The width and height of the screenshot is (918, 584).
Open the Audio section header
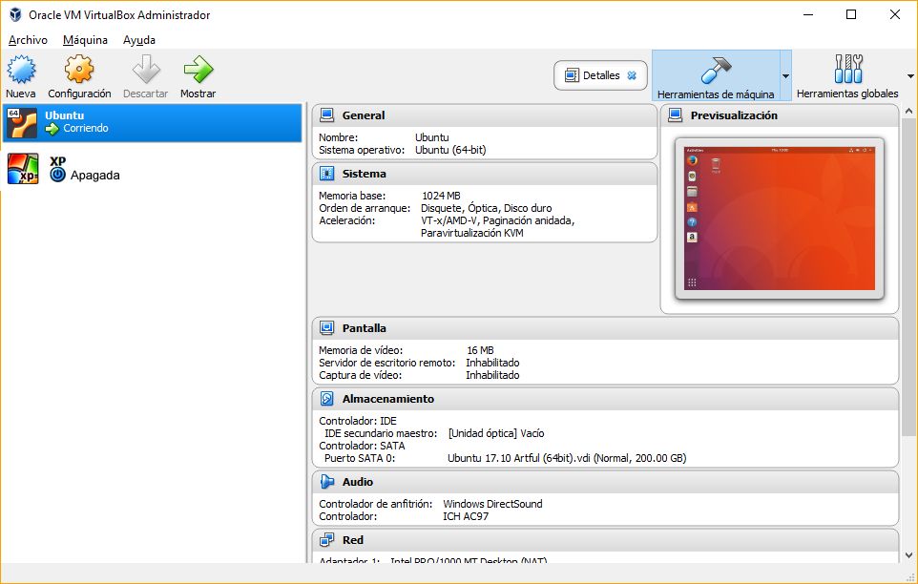pos(605,483)
